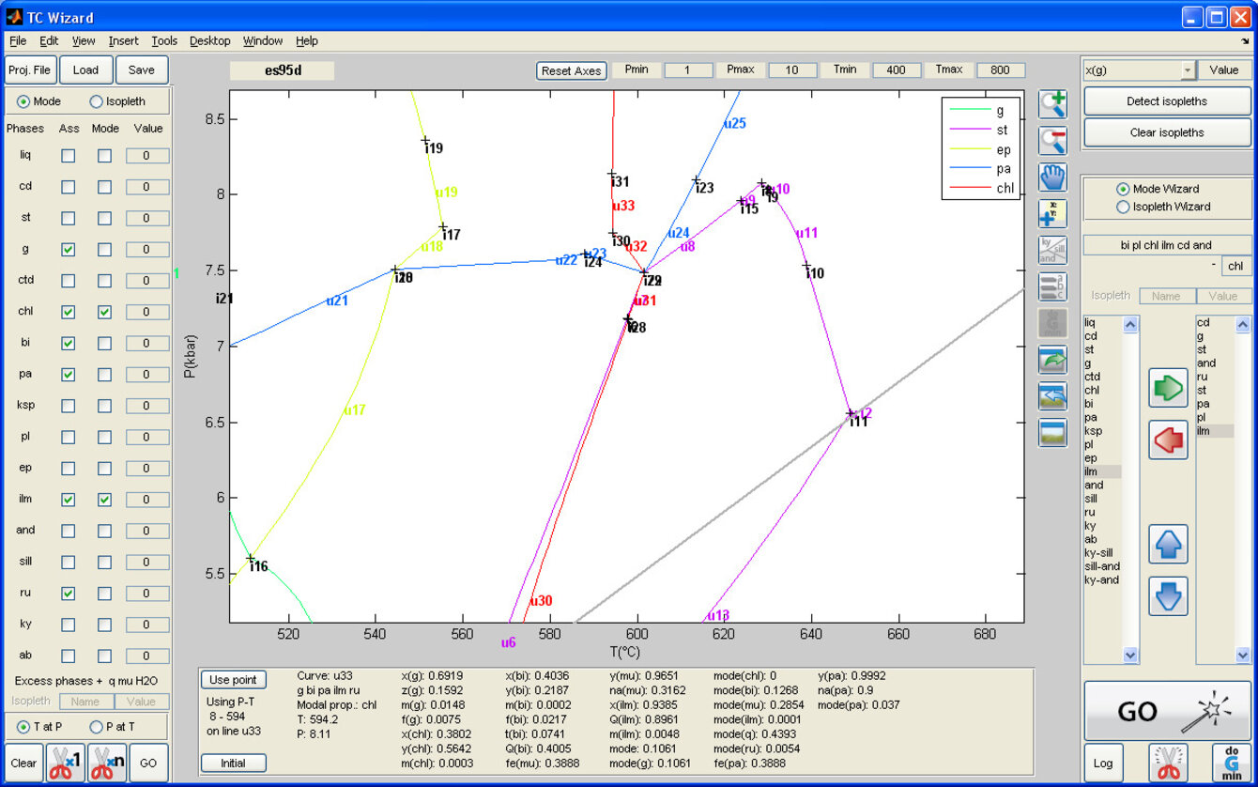1258x787 pixels.
Task: Select the Isopleth Wizard radio button
Action: pyautogui.click(x=1122, y=207)
